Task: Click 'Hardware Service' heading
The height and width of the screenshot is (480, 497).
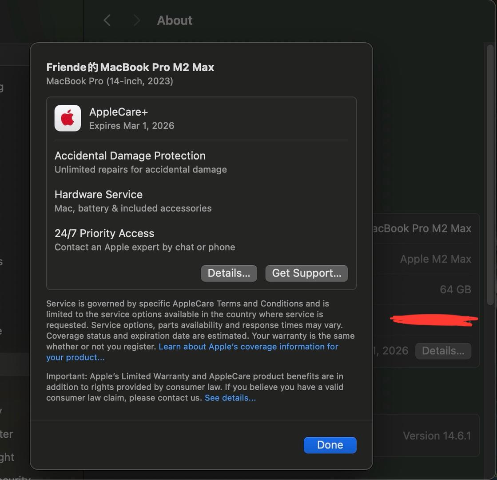Action: tap(99, 195)
